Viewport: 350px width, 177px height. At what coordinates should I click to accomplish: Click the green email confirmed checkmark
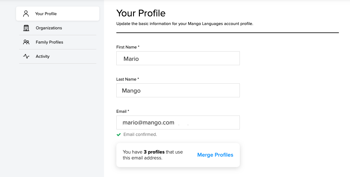pyautogui.click(x=119, y=135)
